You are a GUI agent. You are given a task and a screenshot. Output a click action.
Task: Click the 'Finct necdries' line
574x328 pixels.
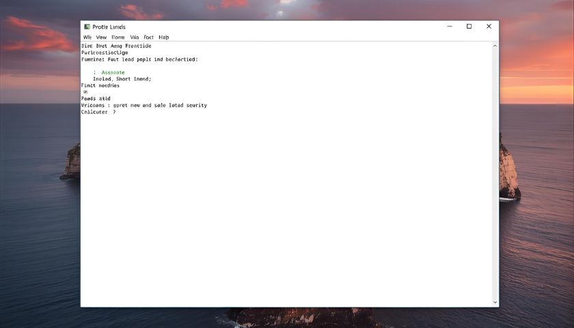pos(100,85)
